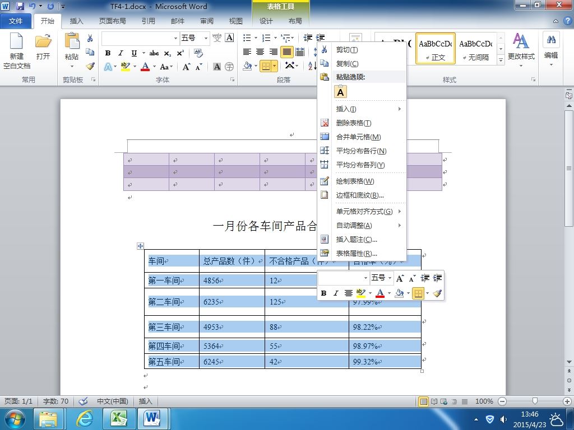574x430 pixels.
Task: Click the grow font icon in the ribbon
Action: tap(186, 67)
